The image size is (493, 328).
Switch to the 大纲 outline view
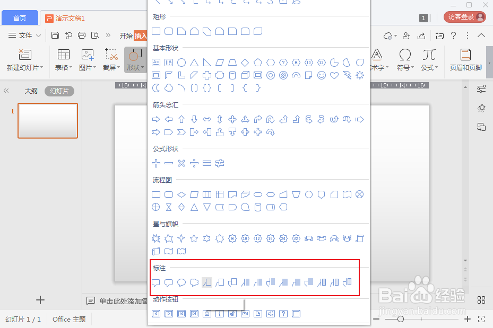pyautogui.click(x=31, y=91)
